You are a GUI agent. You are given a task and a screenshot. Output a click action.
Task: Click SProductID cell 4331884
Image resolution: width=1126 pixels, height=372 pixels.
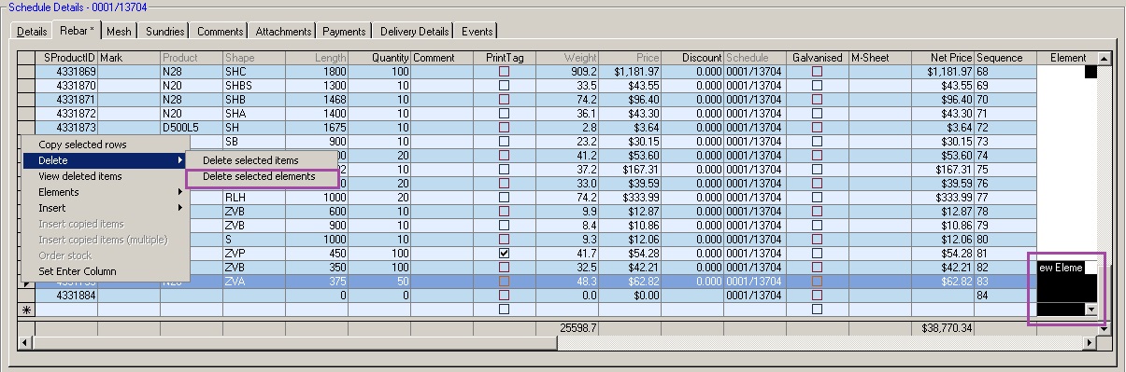pyautogui.click(x=66, y=295)
